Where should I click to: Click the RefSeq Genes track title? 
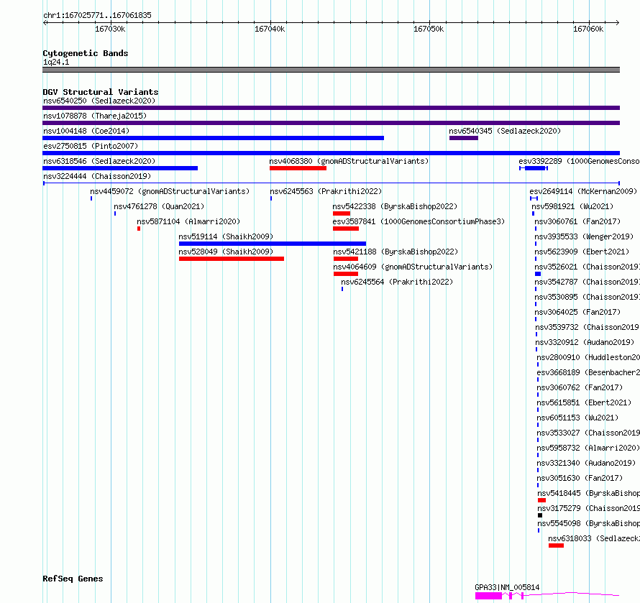coord(73,579)
